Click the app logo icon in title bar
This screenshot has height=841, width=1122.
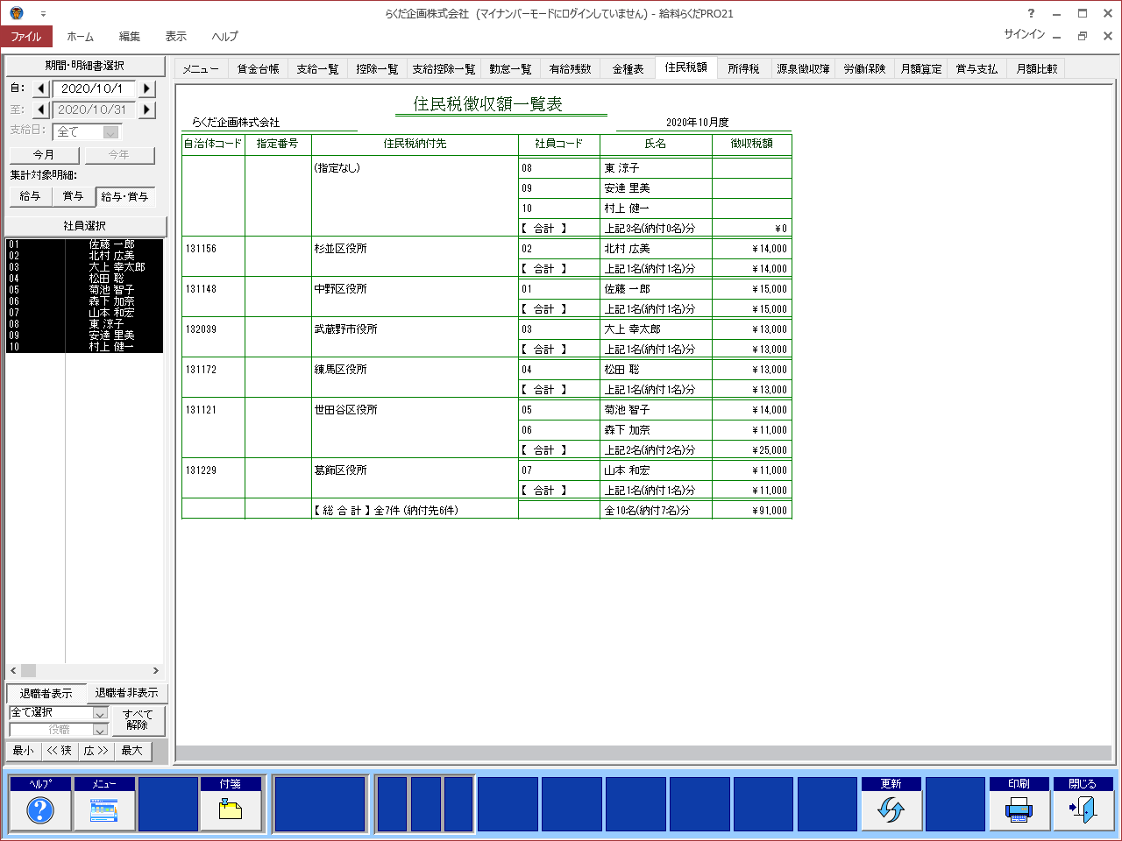click(16, 13)
